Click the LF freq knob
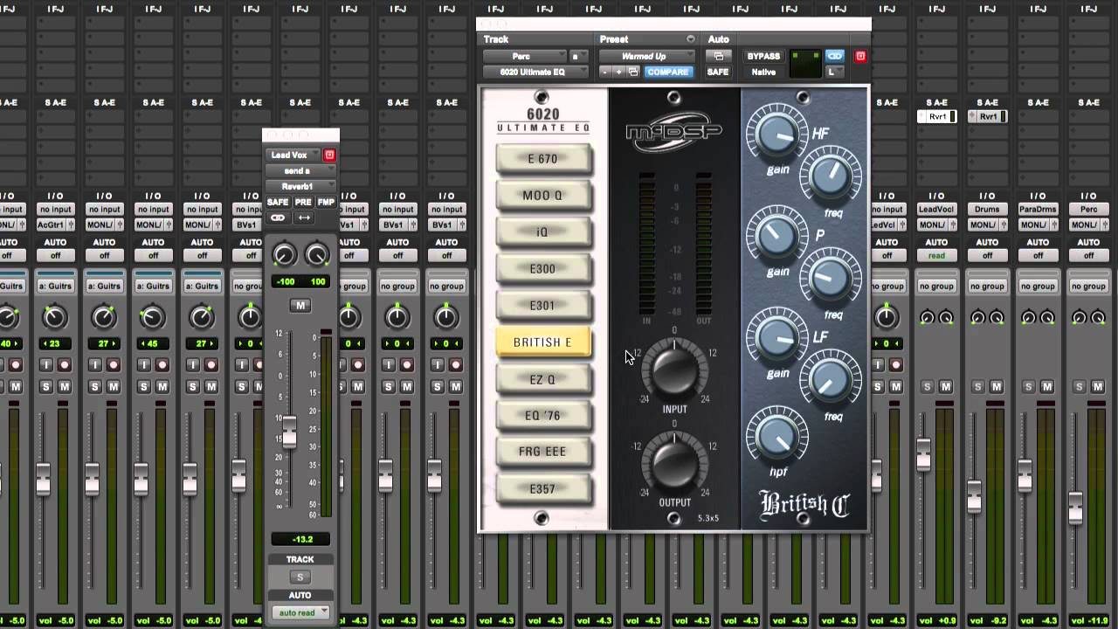The width and height of the screenshot is (1118, 629). pyautogui.click(x=830, y=380)
